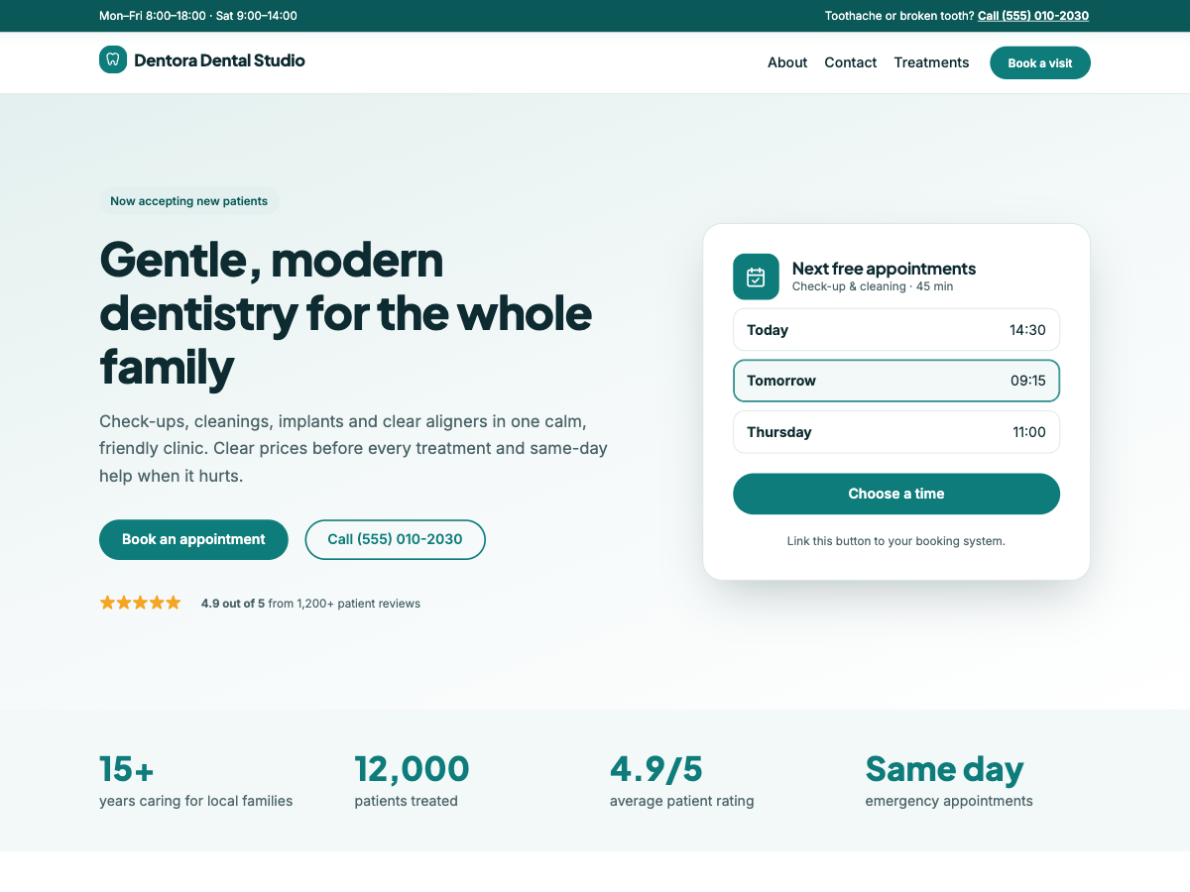Viewport: 1190px width, 892px height.
Task: Click the Now accepting new patients badge
Action: (189, 201)
